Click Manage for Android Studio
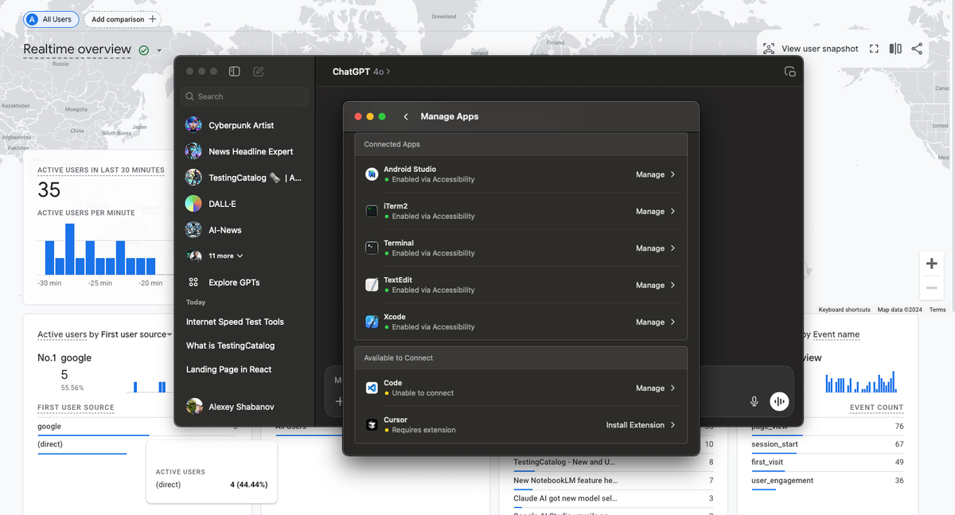955x515 pixels. [x=655, y=174]
